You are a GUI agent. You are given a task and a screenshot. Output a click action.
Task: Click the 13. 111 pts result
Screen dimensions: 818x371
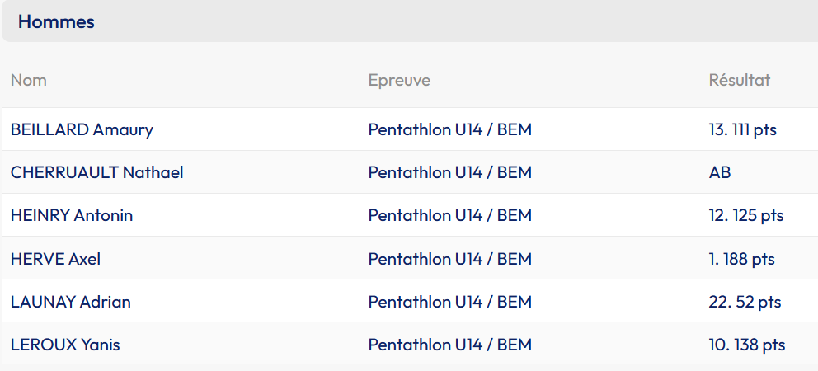[742, 129]
